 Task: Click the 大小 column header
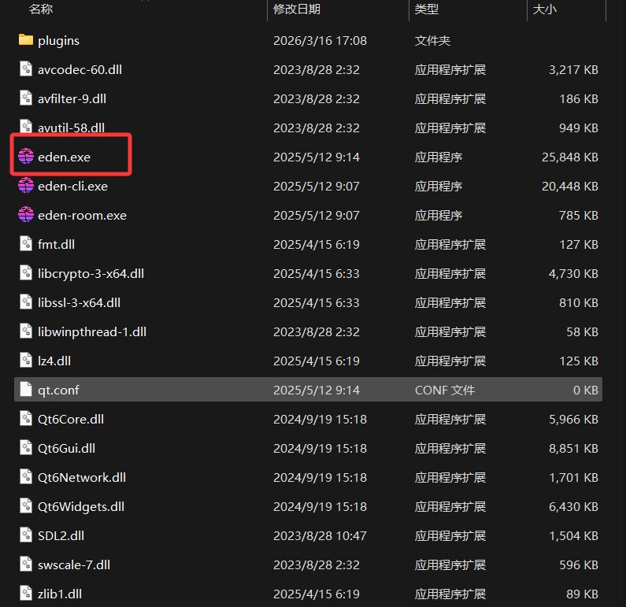[544, 9]
